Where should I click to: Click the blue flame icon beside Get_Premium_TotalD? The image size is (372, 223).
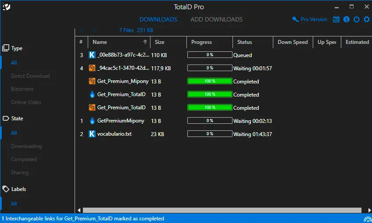[92, 94]
